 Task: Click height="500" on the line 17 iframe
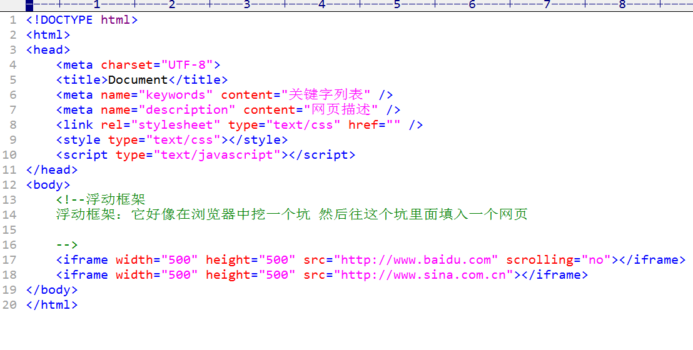click(x=251, y=260)
